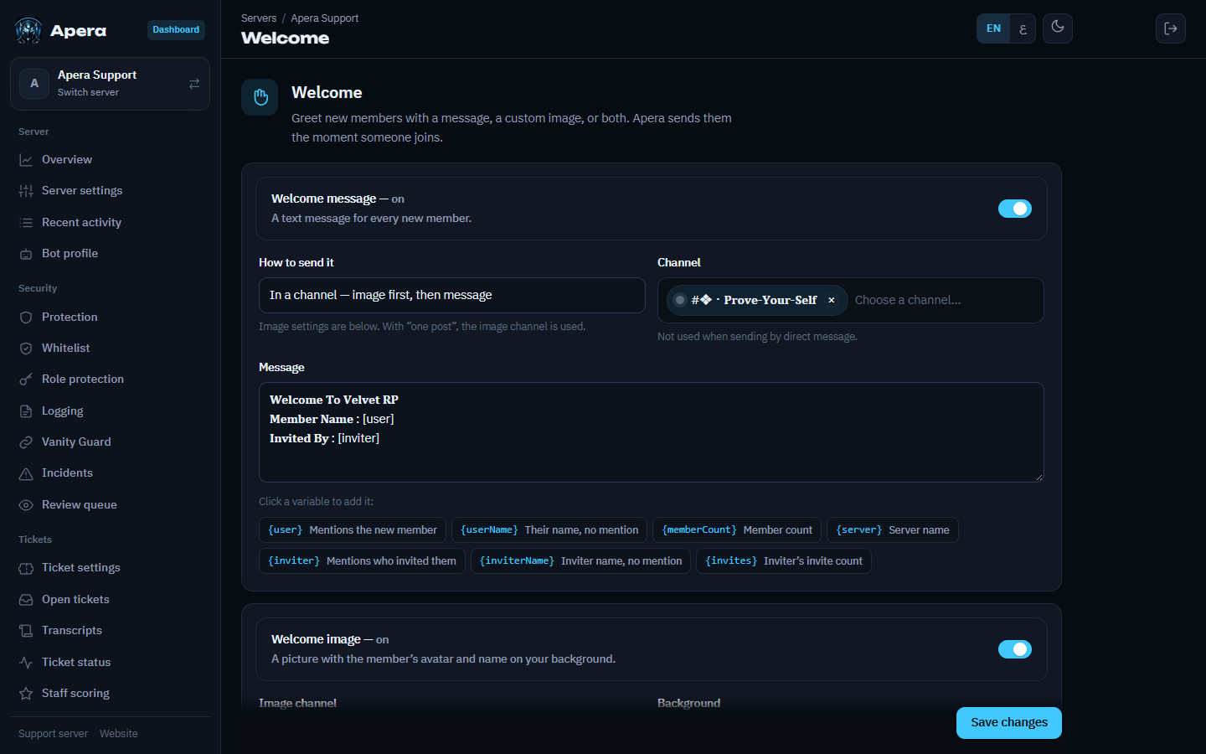Click the Servers breadcrumb link
This screenshot has width=1206, height=754.
[259, 18]
